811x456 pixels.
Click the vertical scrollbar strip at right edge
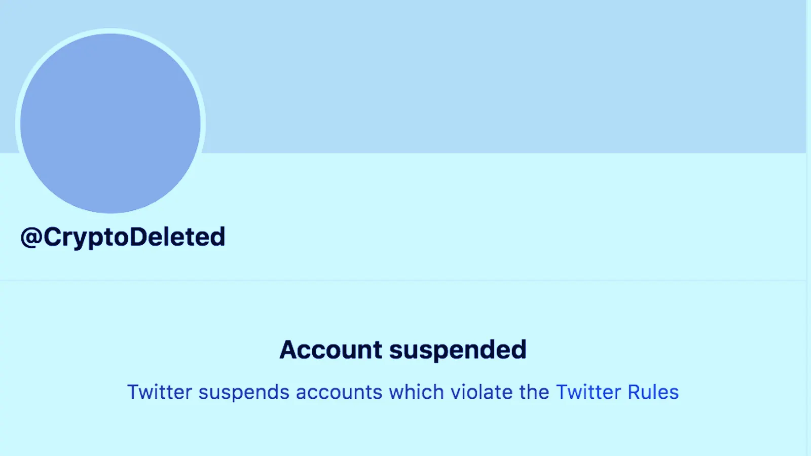808,228
